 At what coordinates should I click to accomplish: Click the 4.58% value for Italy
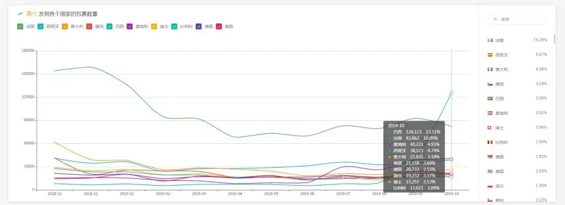pyautogui.click(x=541, y=69)
